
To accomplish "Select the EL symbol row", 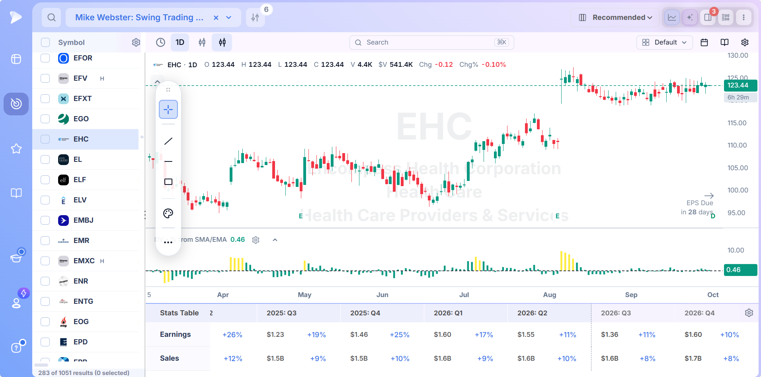I will point(86,159).
